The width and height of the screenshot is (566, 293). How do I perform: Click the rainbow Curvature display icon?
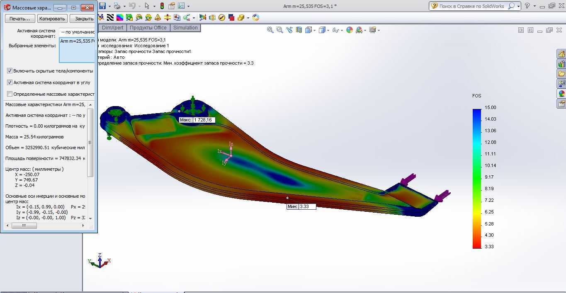tap(120, 17)
